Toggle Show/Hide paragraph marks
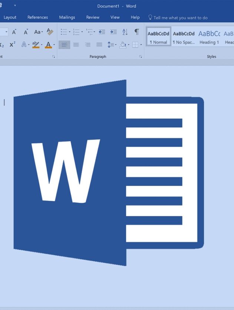 136,32
